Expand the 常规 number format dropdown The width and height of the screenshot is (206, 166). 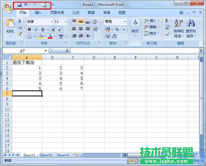tap(125, 22)
